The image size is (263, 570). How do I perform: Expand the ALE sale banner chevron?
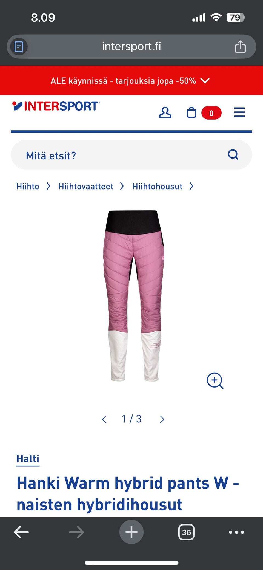[x=205, y=81]
